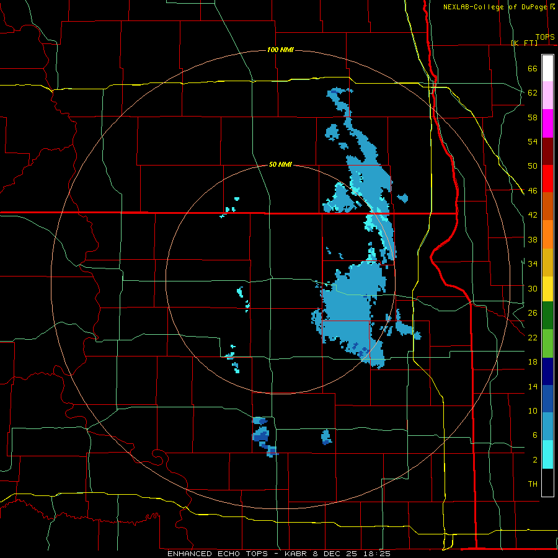Click the white swatch on the tops scale
Viewport: 558px width, 558px height.
click(x=547, y=68)
